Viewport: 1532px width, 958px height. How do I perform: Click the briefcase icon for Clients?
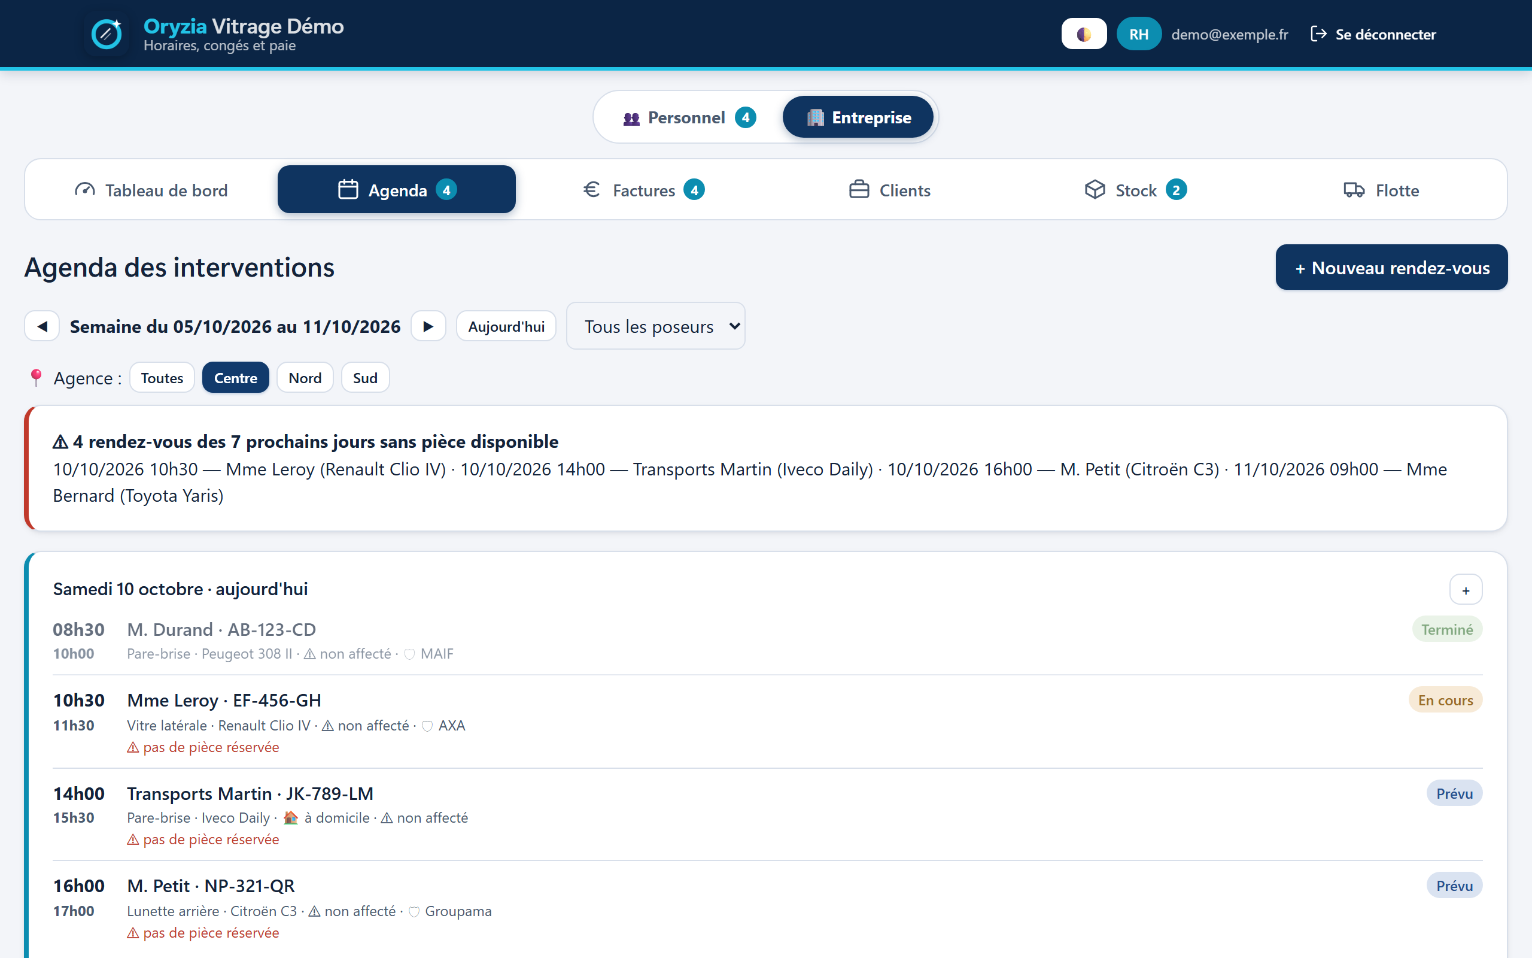(x=858, y=190)
